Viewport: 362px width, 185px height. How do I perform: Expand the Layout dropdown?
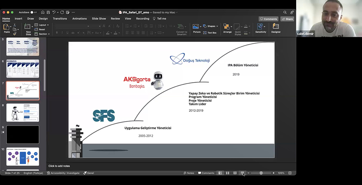click(x=42, y=25)
